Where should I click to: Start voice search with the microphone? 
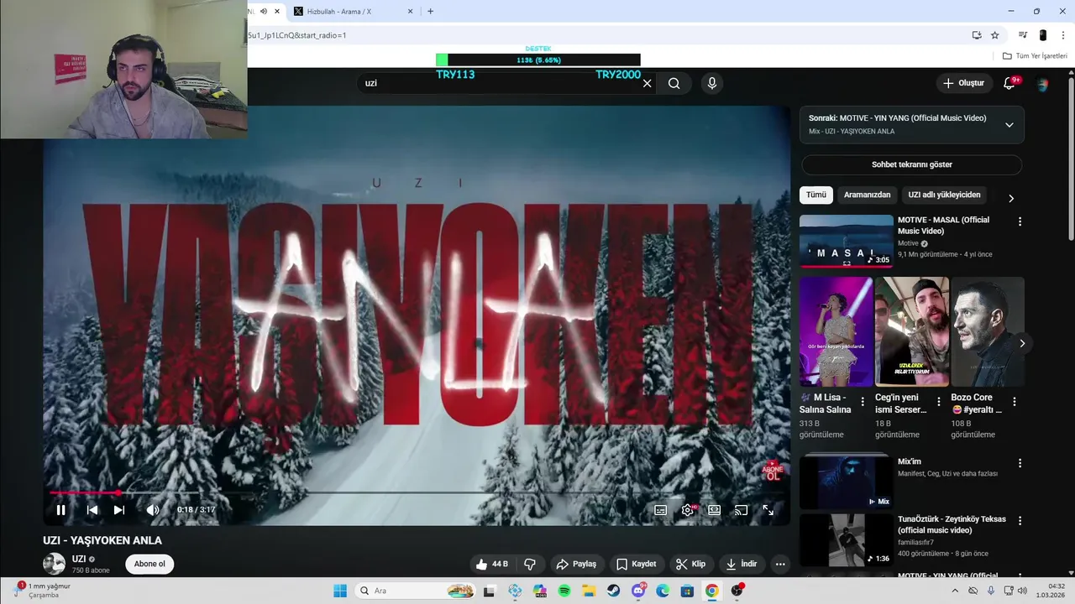tap(712, 83)
